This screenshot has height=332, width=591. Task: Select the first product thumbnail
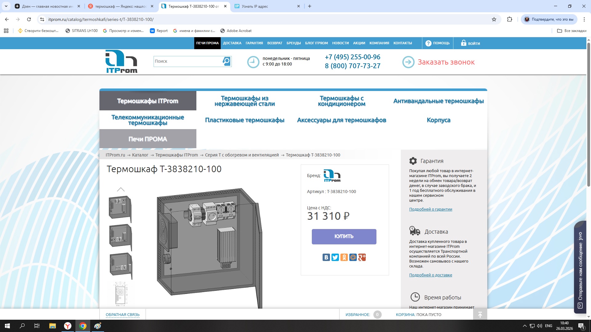pos(120,208)
